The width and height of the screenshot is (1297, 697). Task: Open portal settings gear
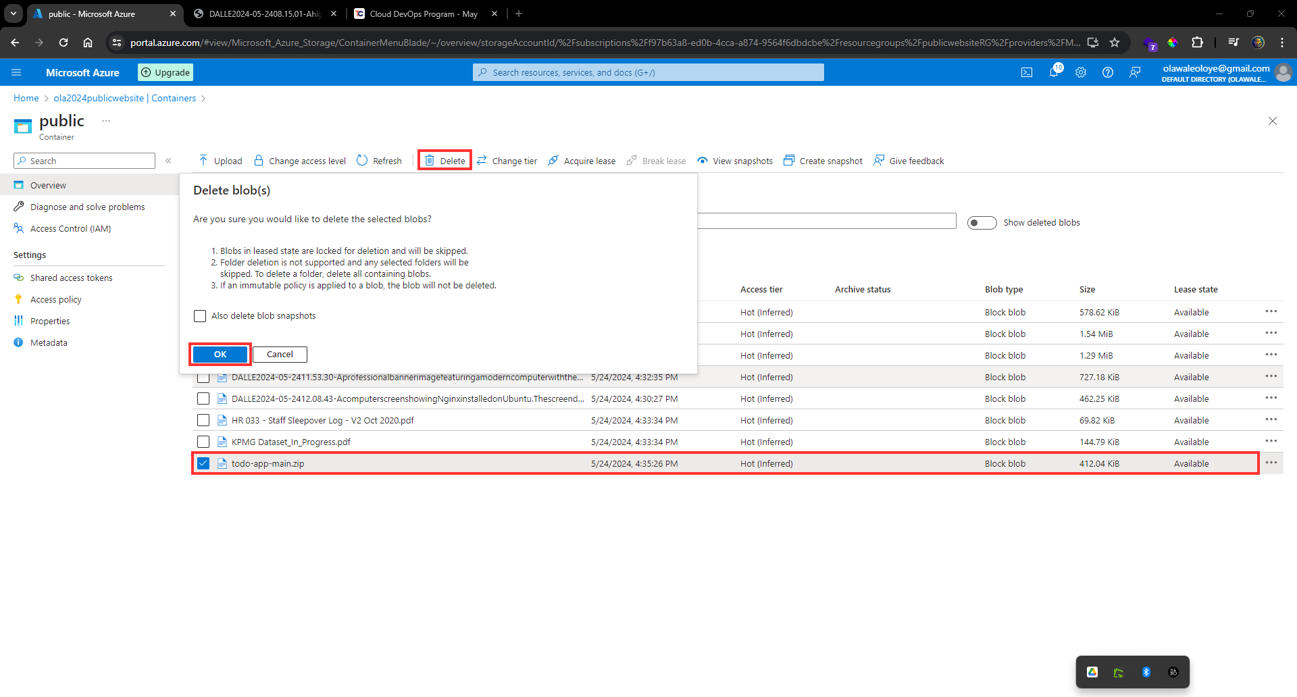coord(1081,72)
